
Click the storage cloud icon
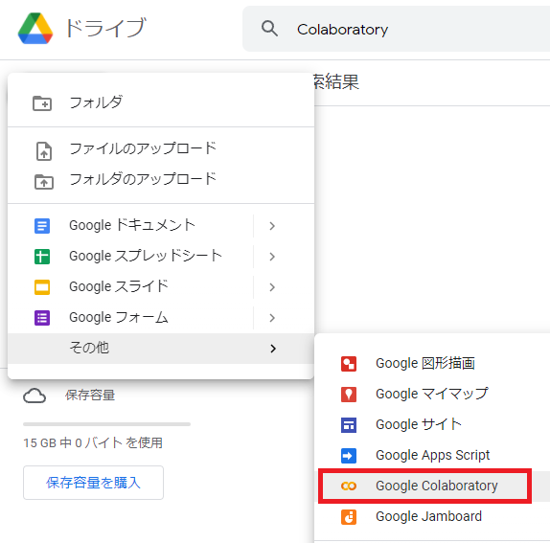click(x=34, y=396)
